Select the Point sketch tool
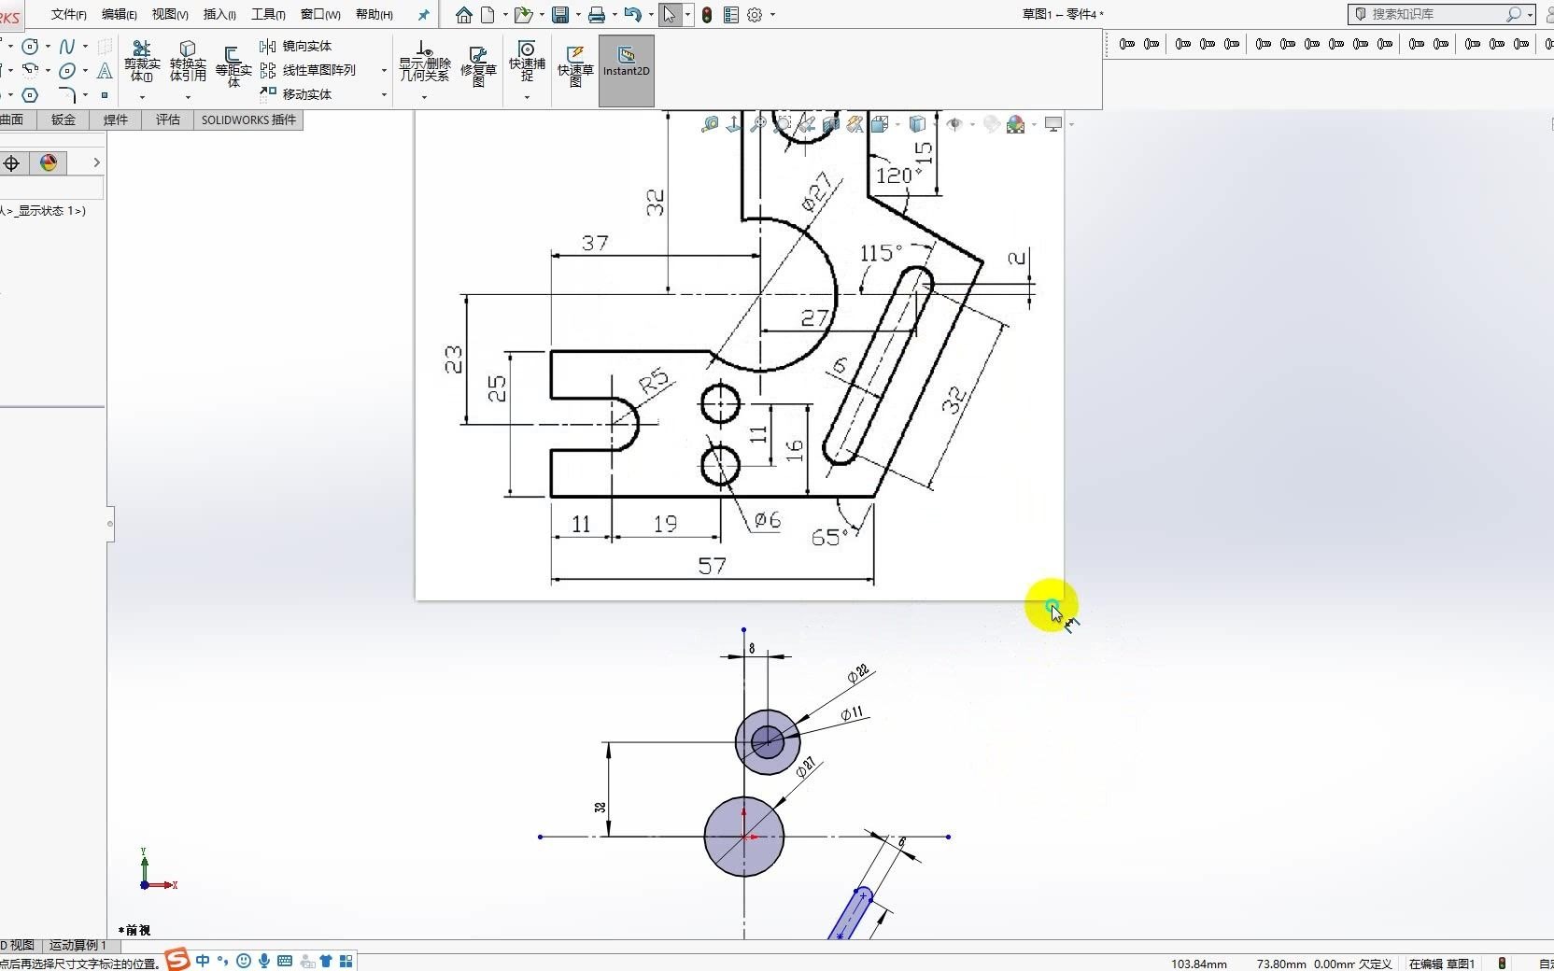Screen dimensions: 1554x971 (x=105, y=94)
